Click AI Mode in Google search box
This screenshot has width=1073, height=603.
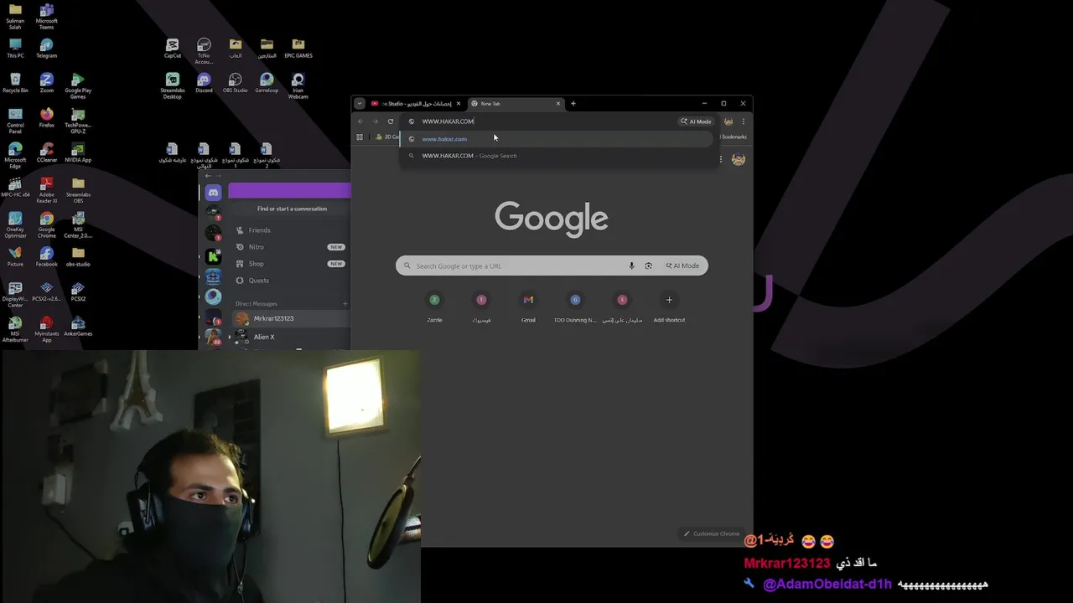[x=682, y=265]
